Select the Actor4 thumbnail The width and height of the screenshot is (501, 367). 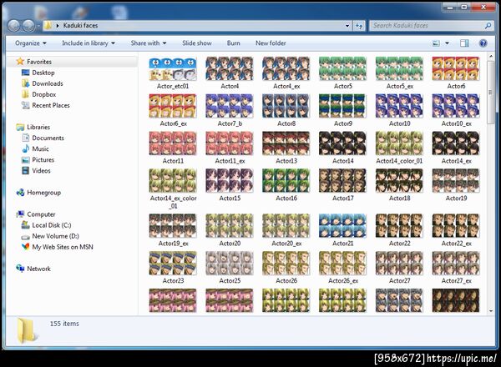click(x=230, y=69)
